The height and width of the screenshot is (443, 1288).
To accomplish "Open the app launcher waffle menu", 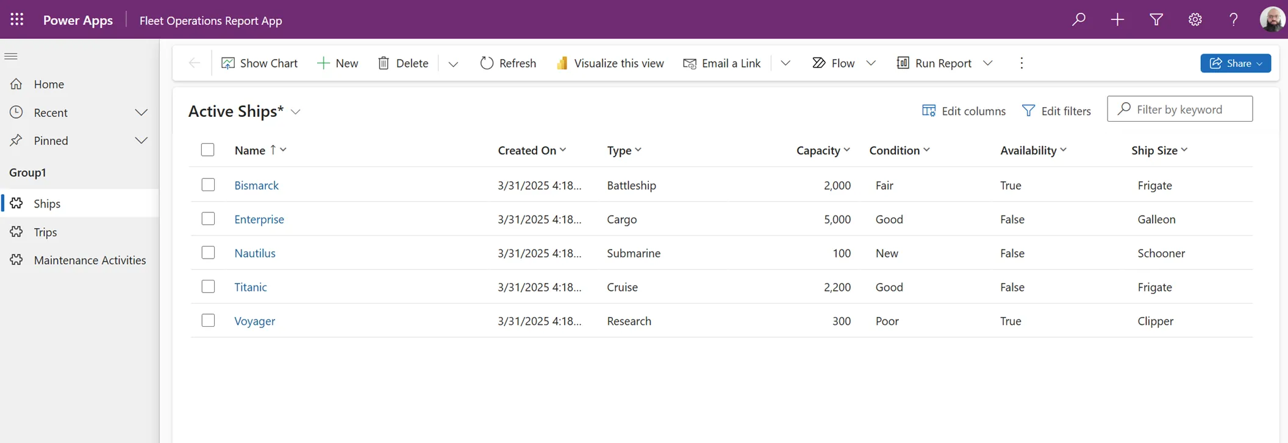I will tap(17, 19).
